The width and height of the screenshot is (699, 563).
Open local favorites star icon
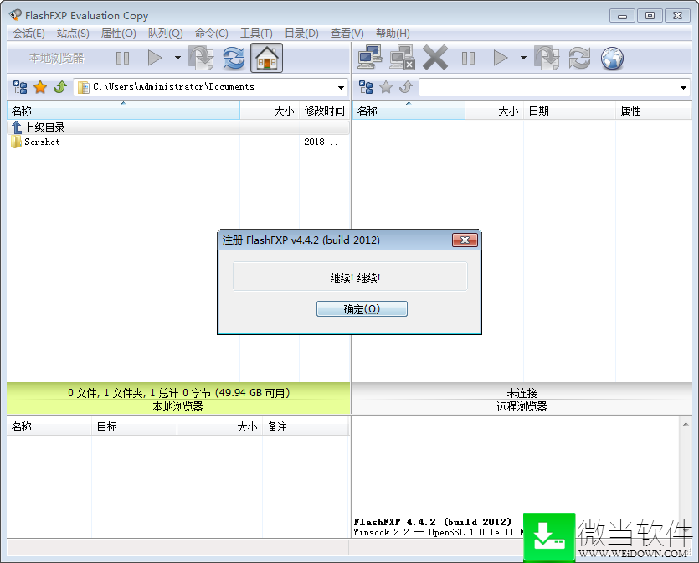pyautogui.click(x=40, y=87)
